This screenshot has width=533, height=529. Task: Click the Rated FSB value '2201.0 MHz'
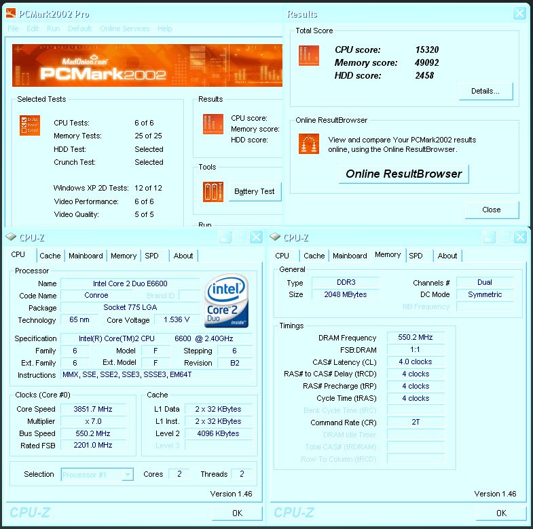[x=94, y=445]
